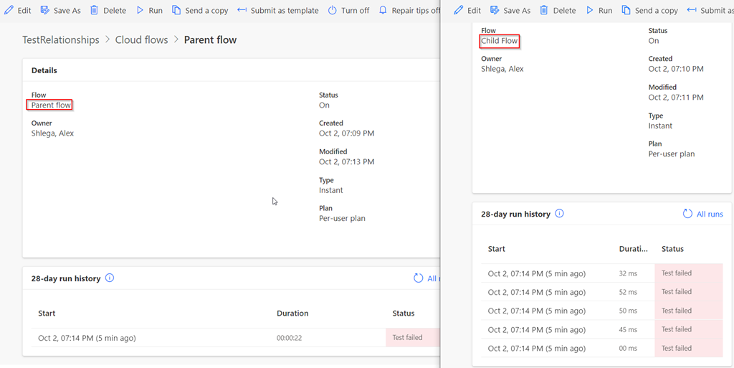Viewport: 734px width, 368px height.
Task: Open the Child Flow run lasting 32 ms
Action: pos(537,273)
